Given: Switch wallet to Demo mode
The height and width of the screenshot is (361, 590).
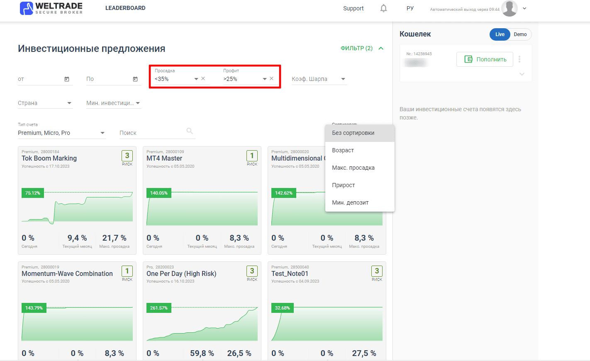Looking at the screenshot, I should click(520, 34).
